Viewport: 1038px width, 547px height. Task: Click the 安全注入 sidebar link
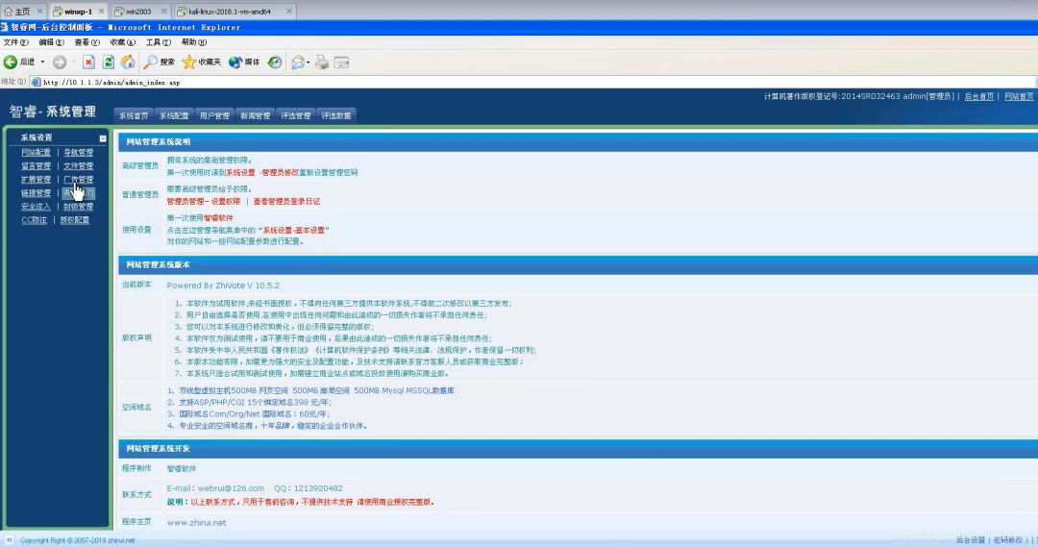click(x=36, y=207)
